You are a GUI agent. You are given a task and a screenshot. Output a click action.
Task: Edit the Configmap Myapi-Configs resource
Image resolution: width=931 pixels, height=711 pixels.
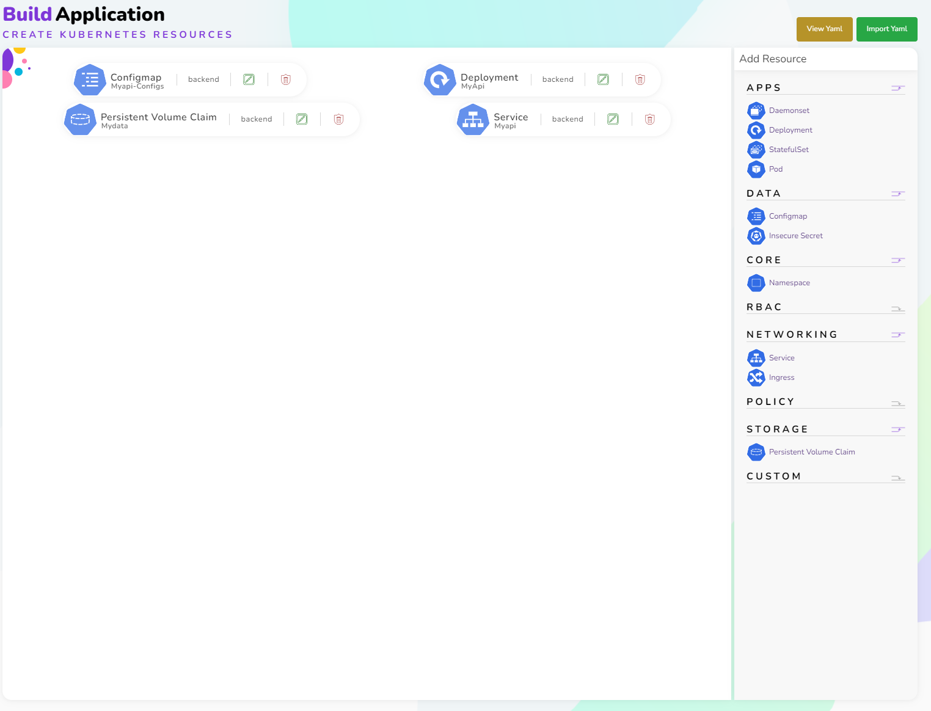coord(249,79)
